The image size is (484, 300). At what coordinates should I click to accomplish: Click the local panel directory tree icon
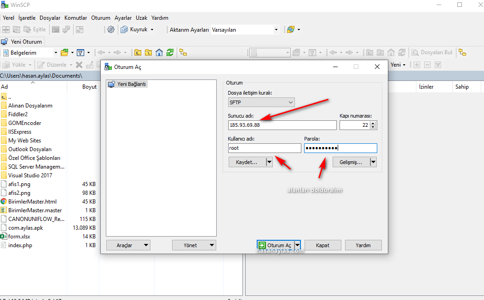[x=184, y=53]
